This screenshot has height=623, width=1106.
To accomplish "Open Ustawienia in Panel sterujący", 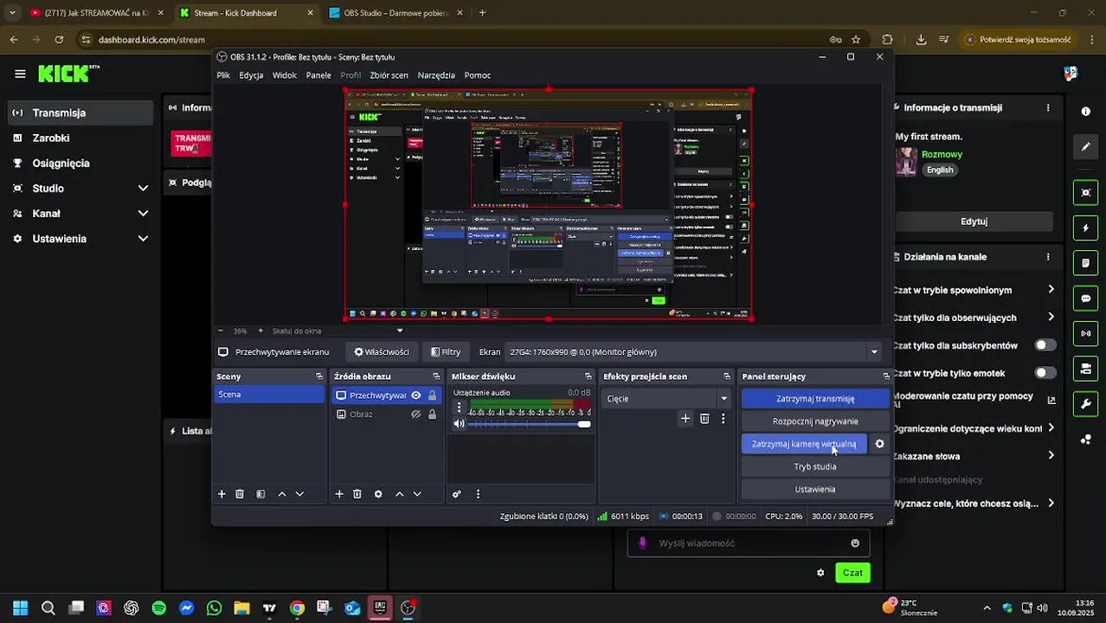I will click(815, 489).
